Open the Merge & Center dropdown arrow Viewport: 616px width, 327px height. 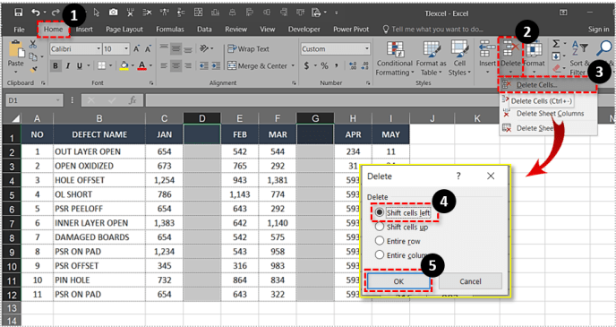[292, 65]
